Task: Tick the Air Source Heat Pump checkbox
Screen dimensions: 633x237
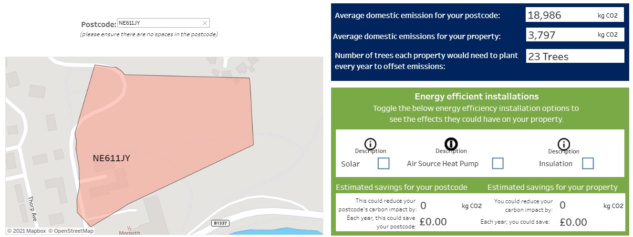Action: point(498,163)
